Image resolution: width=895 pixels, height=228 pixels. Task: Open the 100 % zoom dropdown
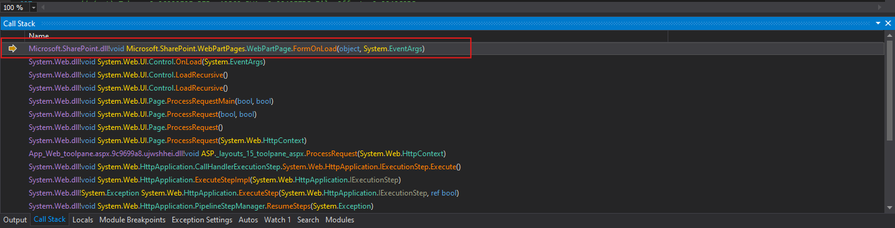[x=33, y=7]
